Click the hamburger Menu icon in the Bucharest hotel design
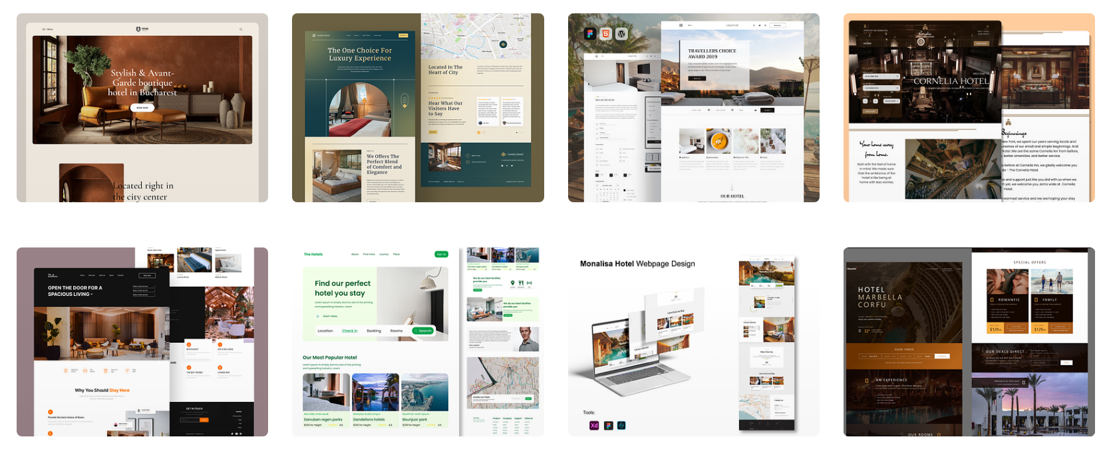The height and width of the screenshot is (467, 1105). click(45, 29)
